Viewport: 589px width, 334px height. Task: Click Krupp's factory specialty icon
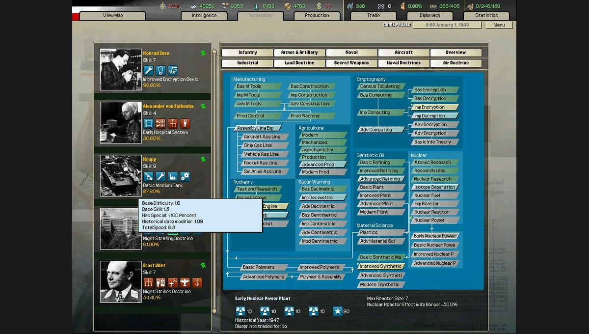(173, 176)
